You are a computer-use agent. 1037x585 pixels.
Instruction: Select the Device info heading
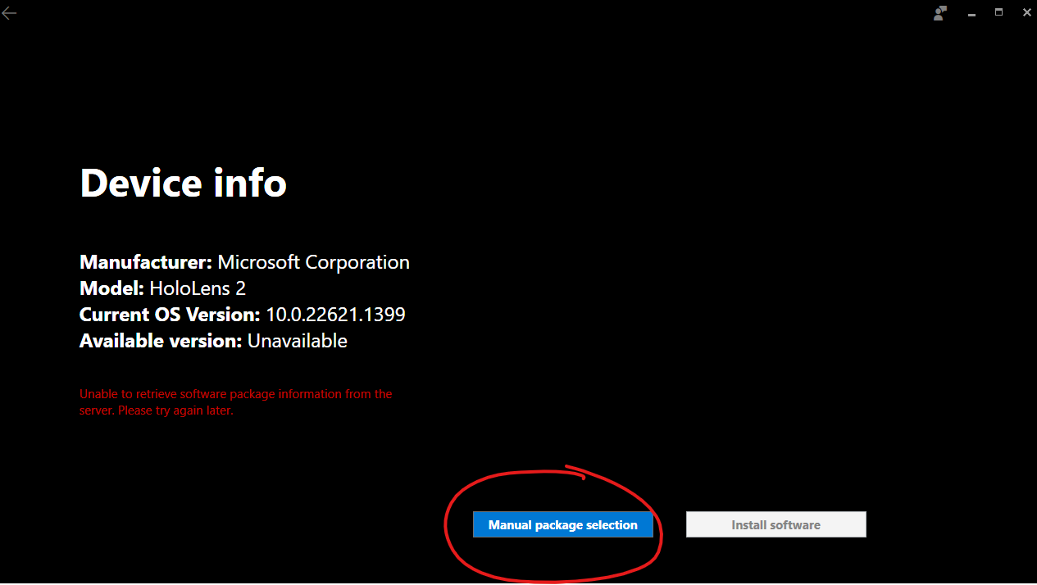point(184,183)
